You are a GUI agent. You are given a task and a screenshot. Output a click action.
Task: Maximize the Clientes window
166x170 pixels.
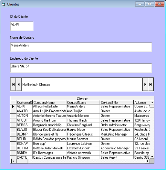pyautogui.click(x=150, y=4)
